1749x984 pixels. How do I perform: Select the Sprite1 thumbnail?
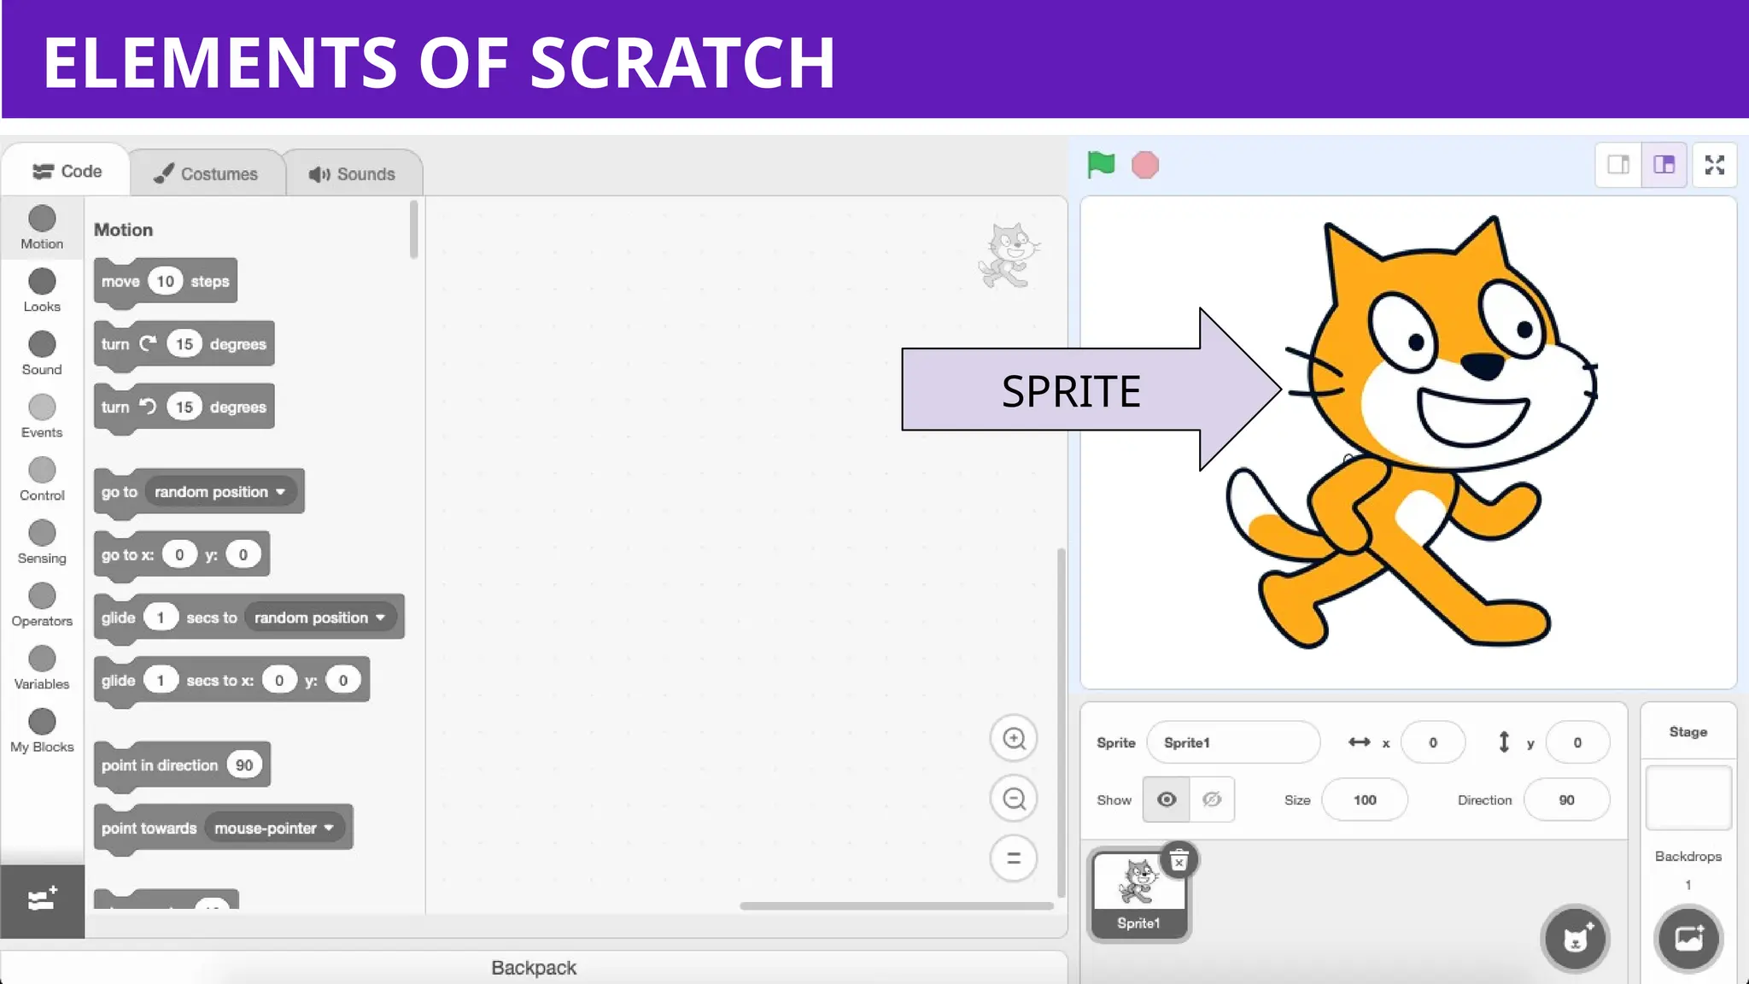[1138, 894]
